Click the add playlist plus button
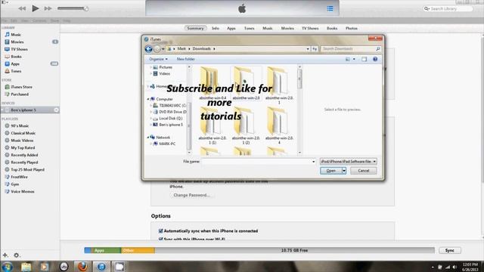Image resolution: width=484 pixels, height=272 pixels. (5, 255)
